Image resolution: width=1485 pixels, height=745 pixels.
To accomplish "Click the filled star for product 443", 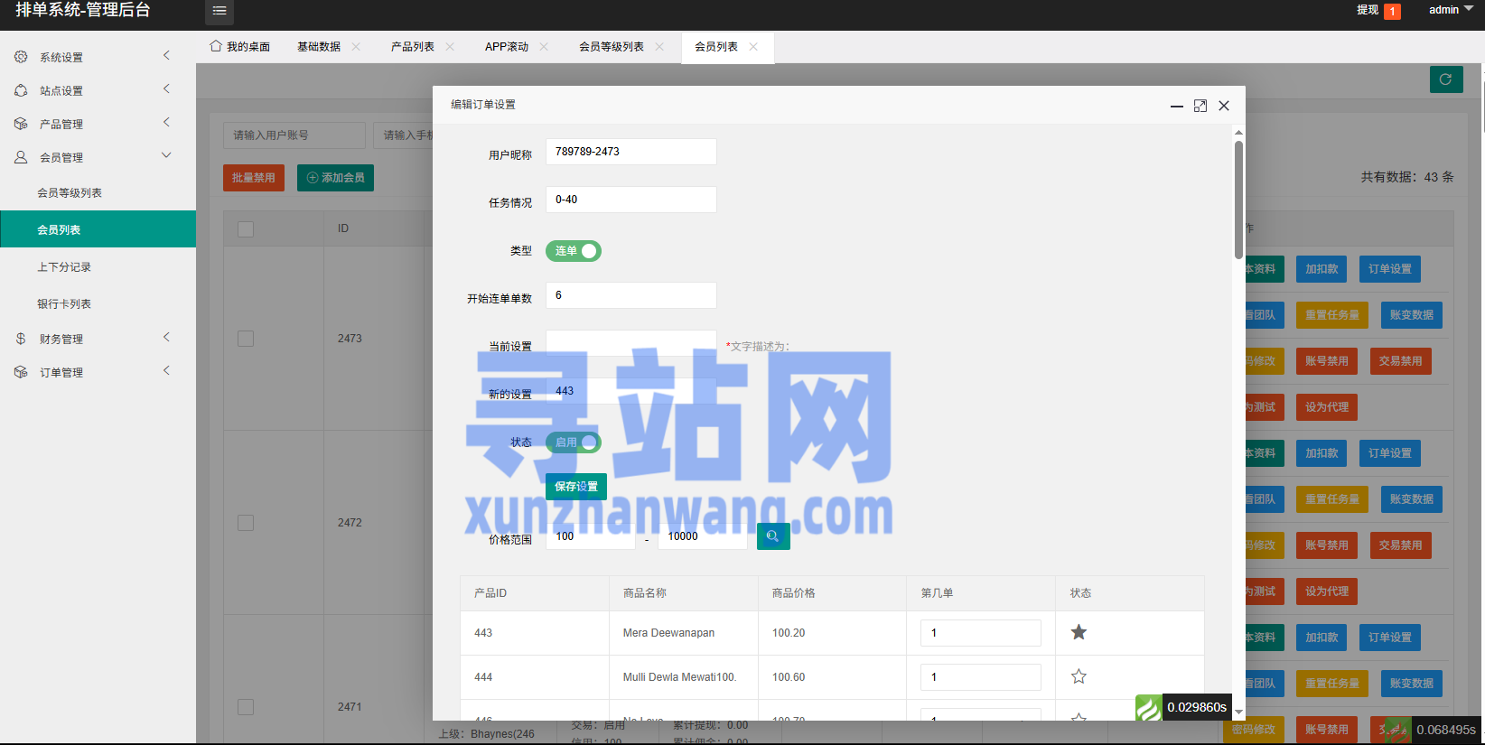I will point(1079,632).
